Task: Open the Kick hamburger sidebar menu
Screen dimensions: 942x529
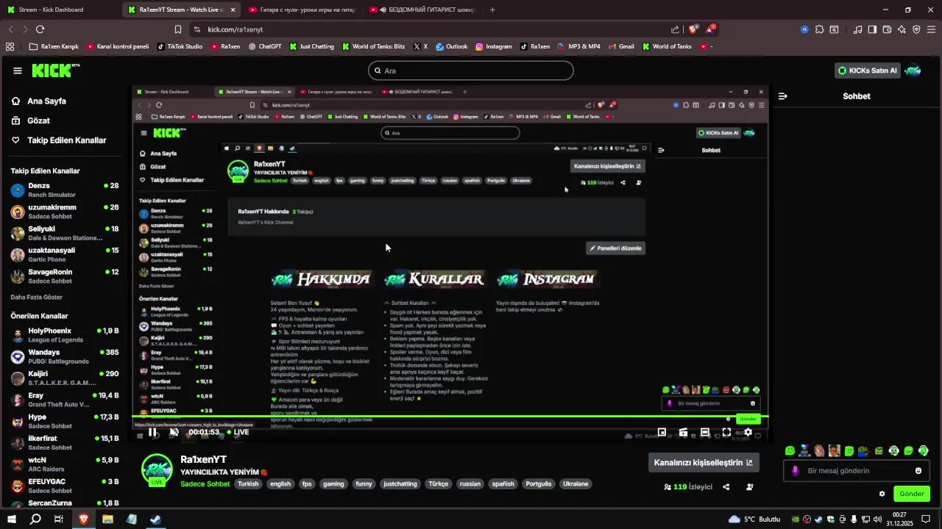Action: [x=17, y=71]
